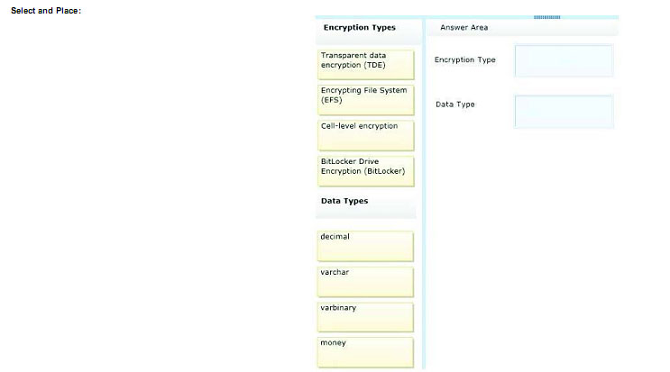
Task: Click the Data Type label
Action: point(455,104)
